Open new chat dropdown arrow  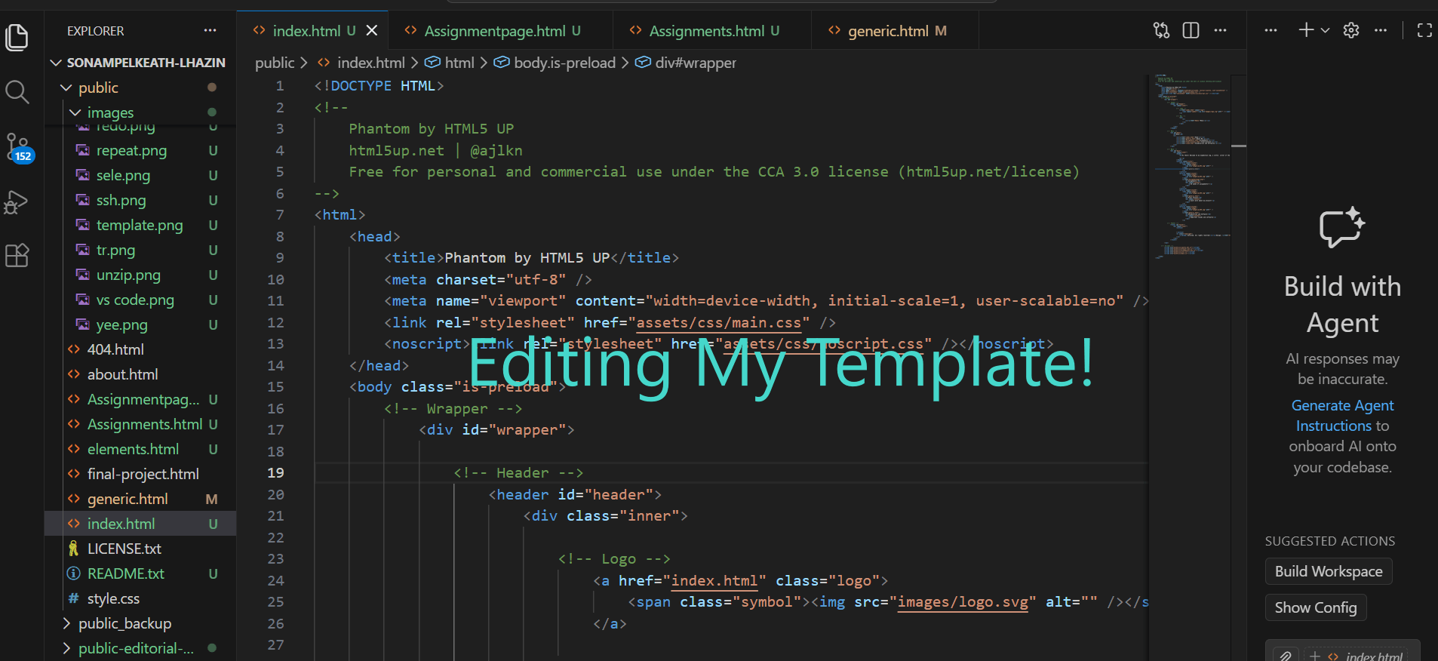[x=1325, y=31]
